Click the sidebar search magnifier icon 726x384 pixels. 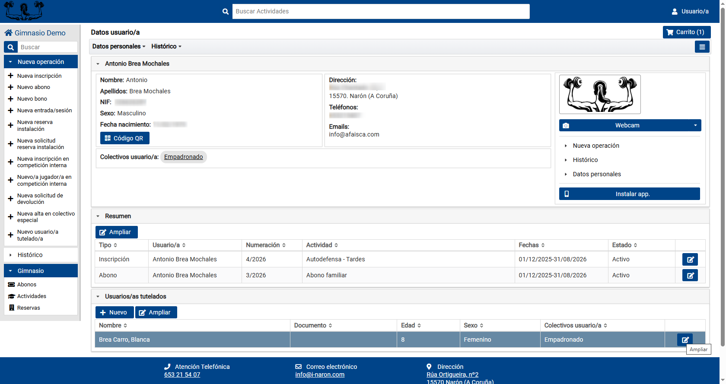(11, 47)
